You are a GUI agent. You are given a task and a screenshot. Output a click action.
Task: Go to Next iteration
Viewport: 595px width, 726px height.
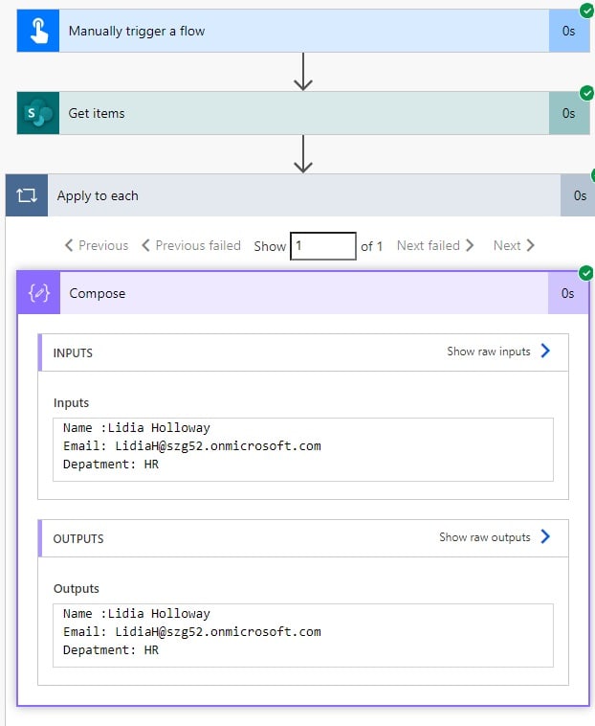tap(514, 245)
